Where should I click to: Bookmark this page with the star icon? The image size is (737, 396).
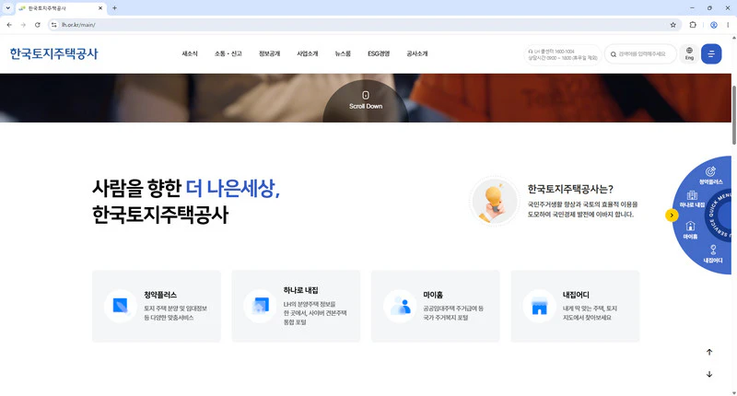pyautogui.click(x=673, y=25)
